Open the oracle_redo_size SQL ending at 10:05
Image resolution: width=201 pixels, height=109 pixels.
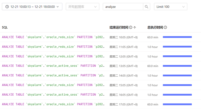53,37
